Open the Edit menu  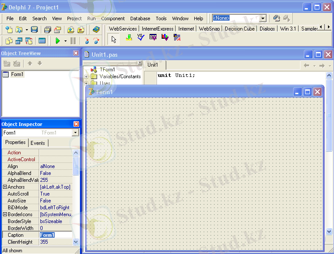23,18
